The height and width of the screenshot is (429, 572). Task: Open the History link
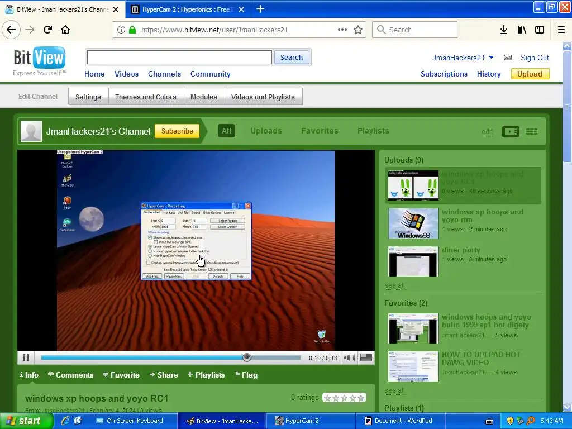click(489, 74)
